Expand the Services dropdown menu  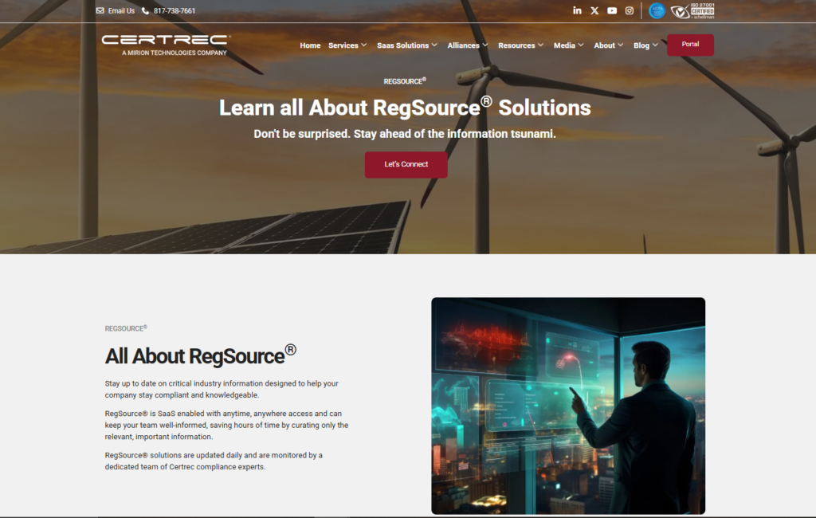pyautogui.click(x=347, y=45)
